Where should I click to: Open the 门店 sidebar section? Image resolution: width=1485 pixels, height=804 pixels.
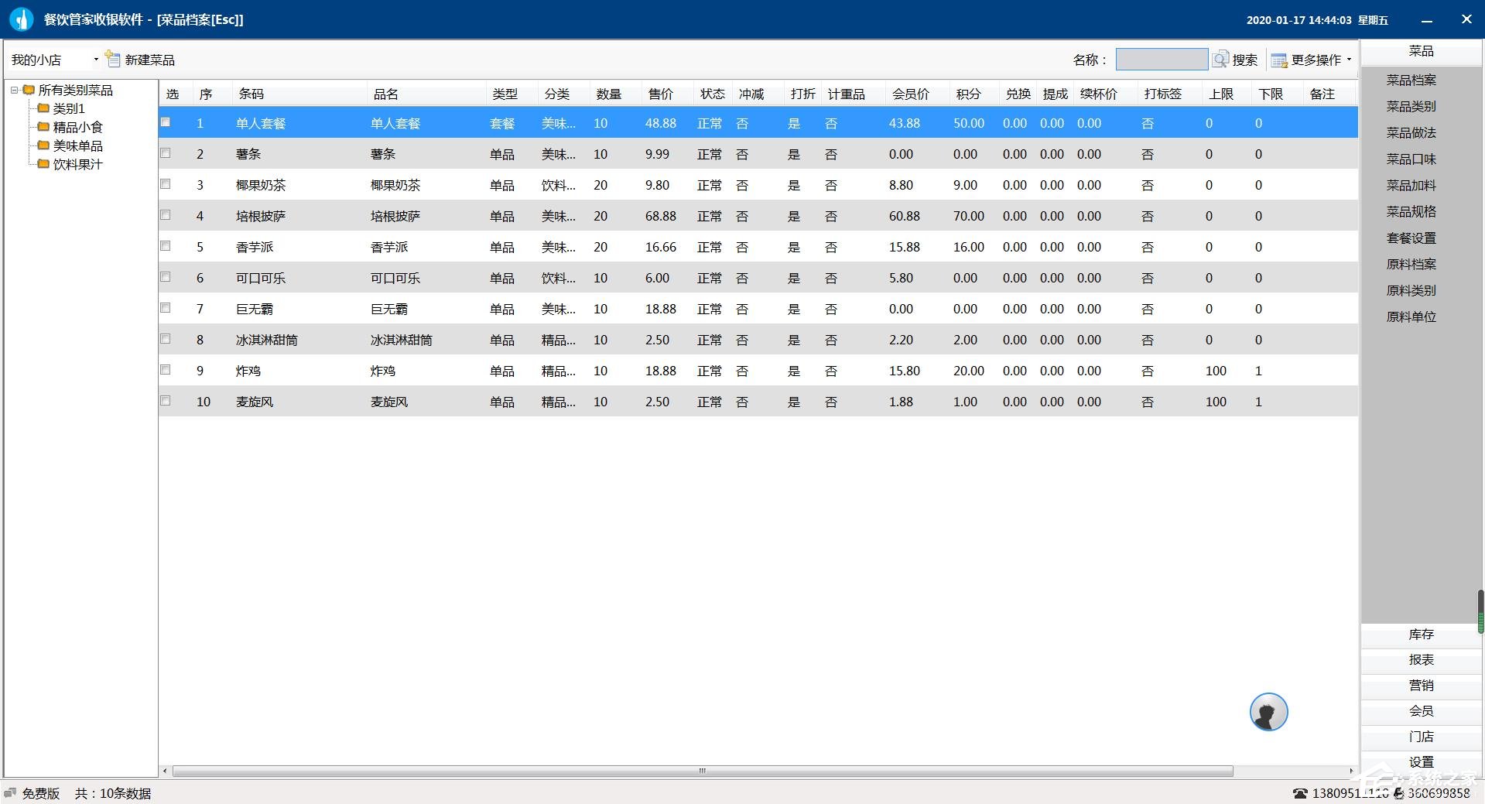pyautogui.click(x=1421, y=737)
